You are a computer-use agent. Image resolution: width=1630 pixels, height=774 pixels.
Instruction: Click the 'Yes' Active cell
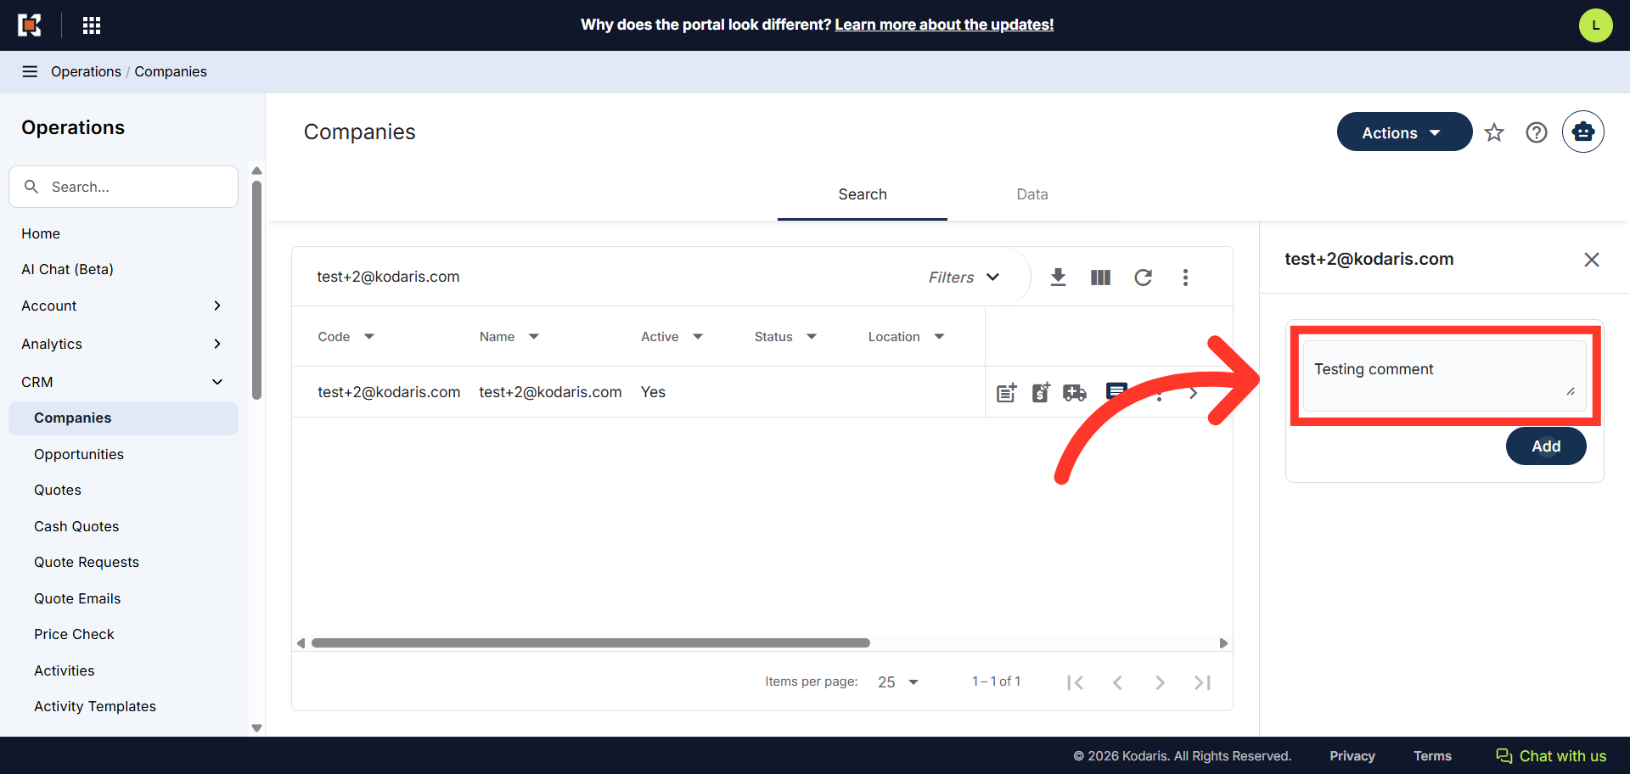tap(653, 392)
